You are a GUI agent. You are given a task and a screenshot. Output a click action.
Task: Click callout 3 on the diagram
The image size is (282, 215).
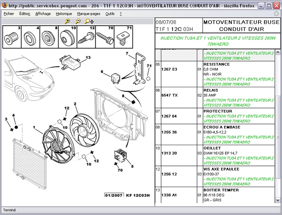[x=6, y=119]
